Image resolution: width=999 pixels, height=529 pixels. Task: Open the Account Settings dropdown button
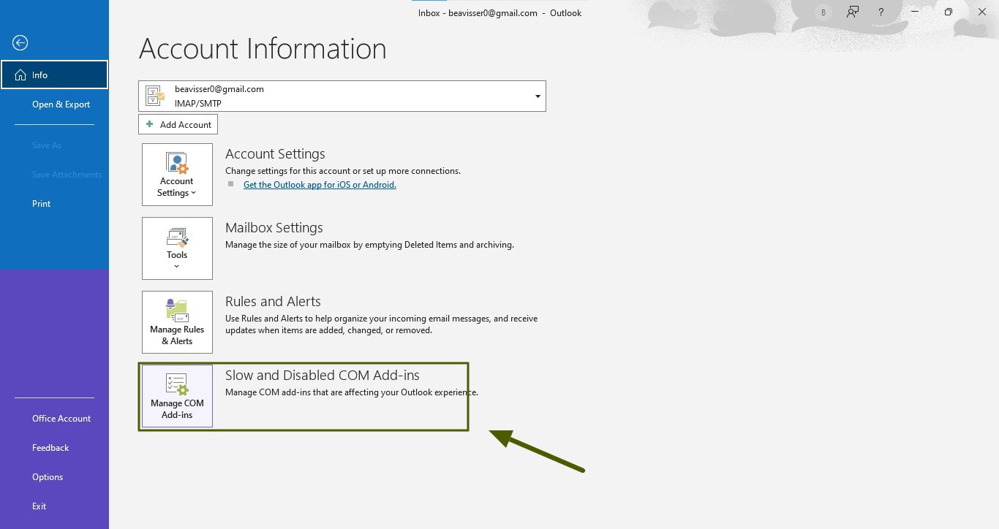pos(177,175)
